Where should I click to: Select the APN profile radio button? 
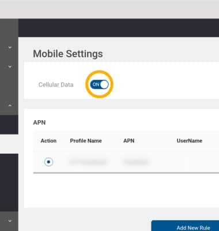[48, 162]
